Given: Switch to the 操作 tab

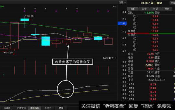Looking at the screenshot, I should click(x=167, y=9).
